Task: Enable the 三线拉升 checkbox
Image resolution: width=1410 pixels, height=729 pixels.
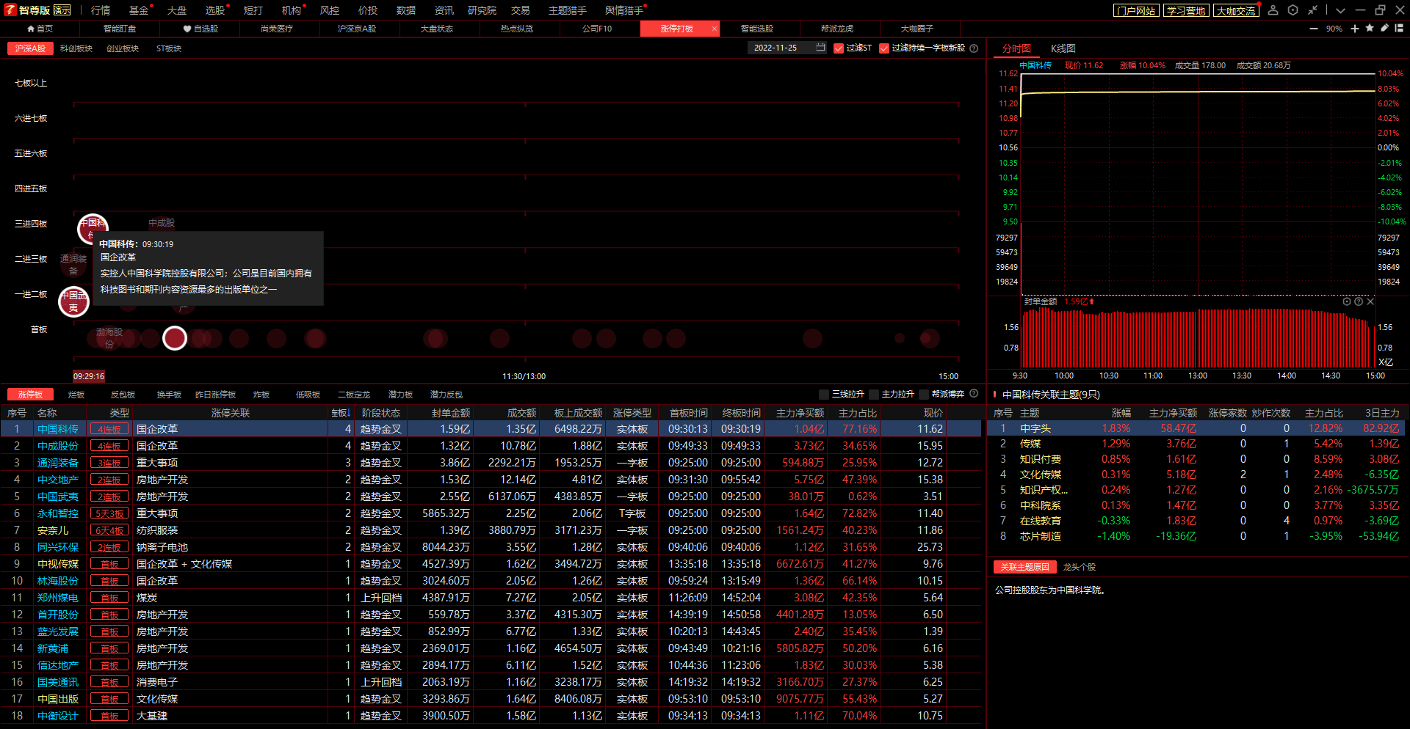Action: tap(824, 395)
